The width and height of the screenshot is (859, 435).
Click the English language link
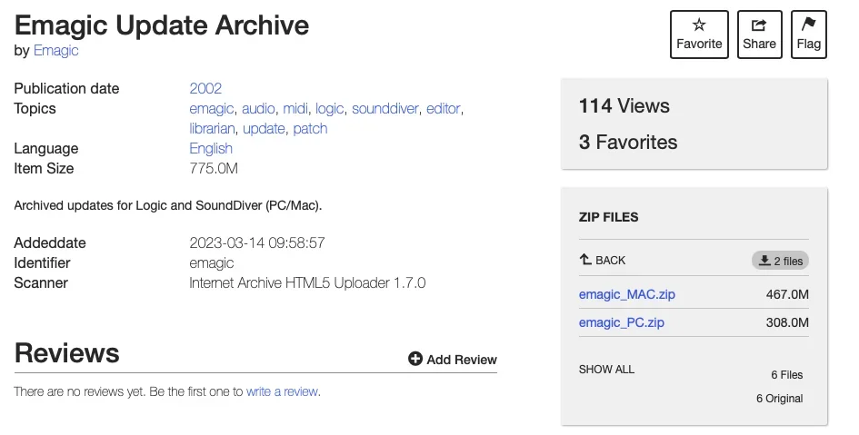click(x=211, y=149)
